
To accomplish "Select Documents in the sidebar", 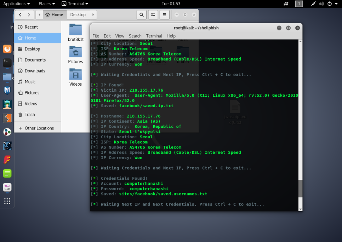I will pyautogui.click(x=37, y=60).
